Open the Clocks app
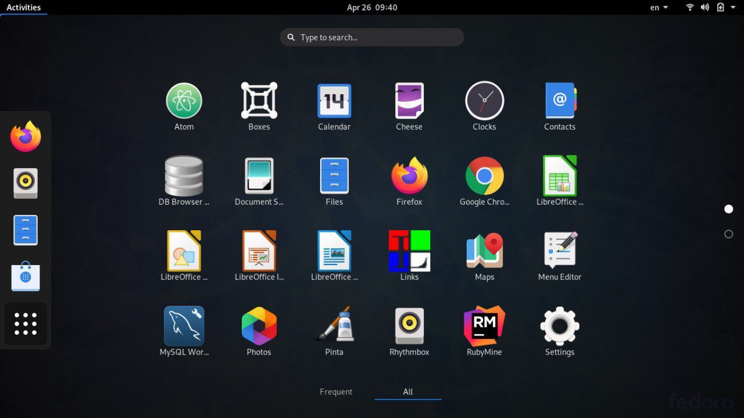The width and height of the screenshot is (744, 418). pyautogui.click(x=484, y=106)
